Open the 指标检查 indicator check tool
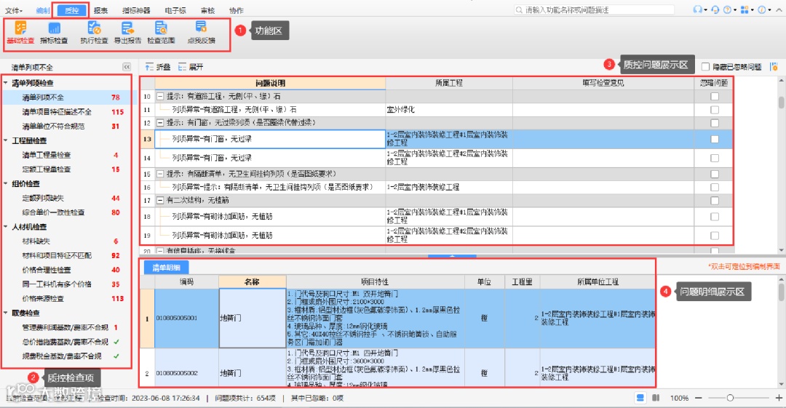The image size is (786, 408). (x=54, y=33)
